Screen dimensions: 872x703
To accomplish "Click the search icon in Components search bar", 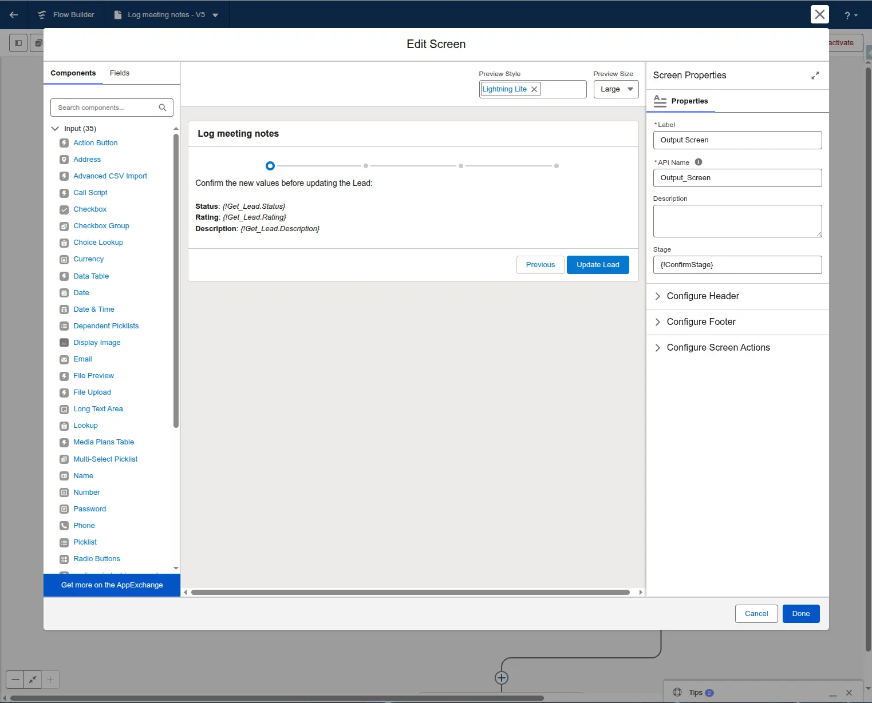I will (x=163, y=108).
